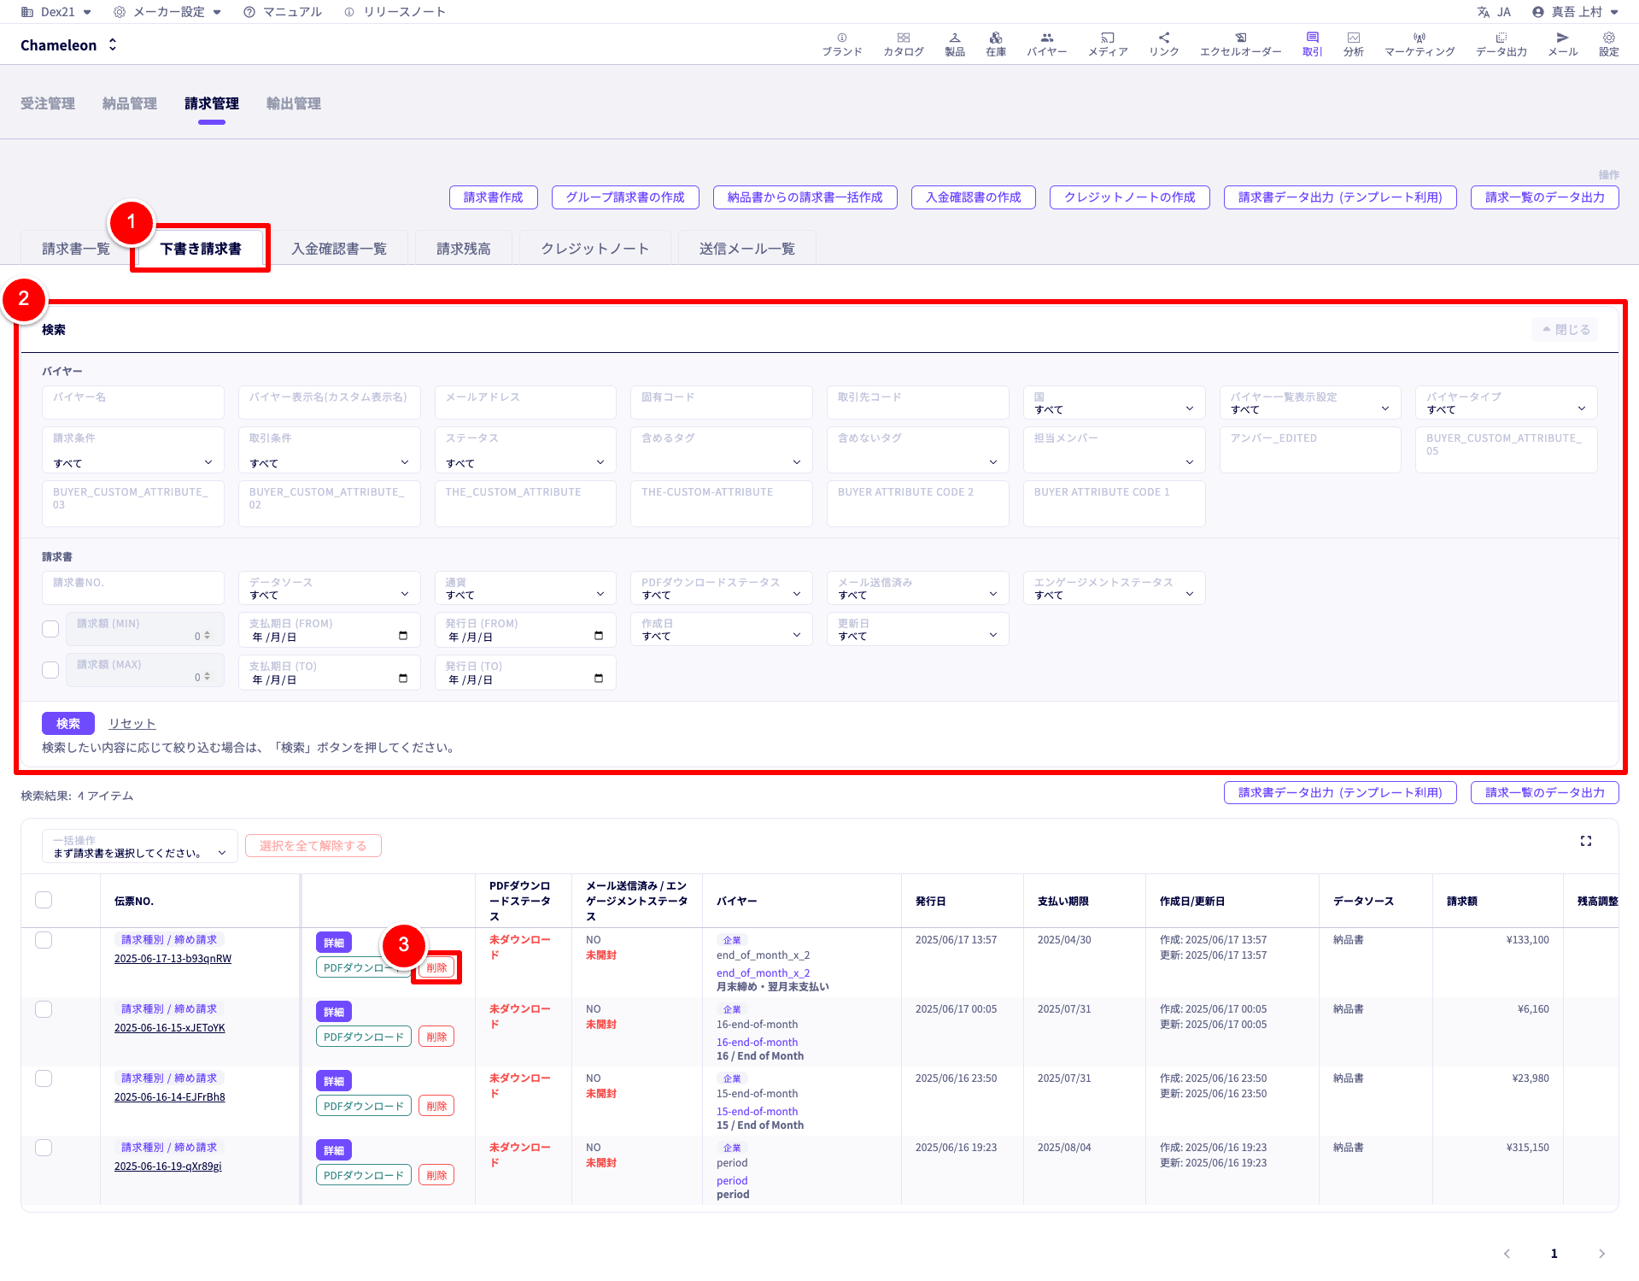Collapse search panel with 閉じる
The width and height of the screenshot is (1639, 1281).
click(1565, 329)
